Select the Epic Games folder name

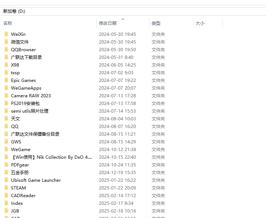pyautogui.click(x=23, y=80)
